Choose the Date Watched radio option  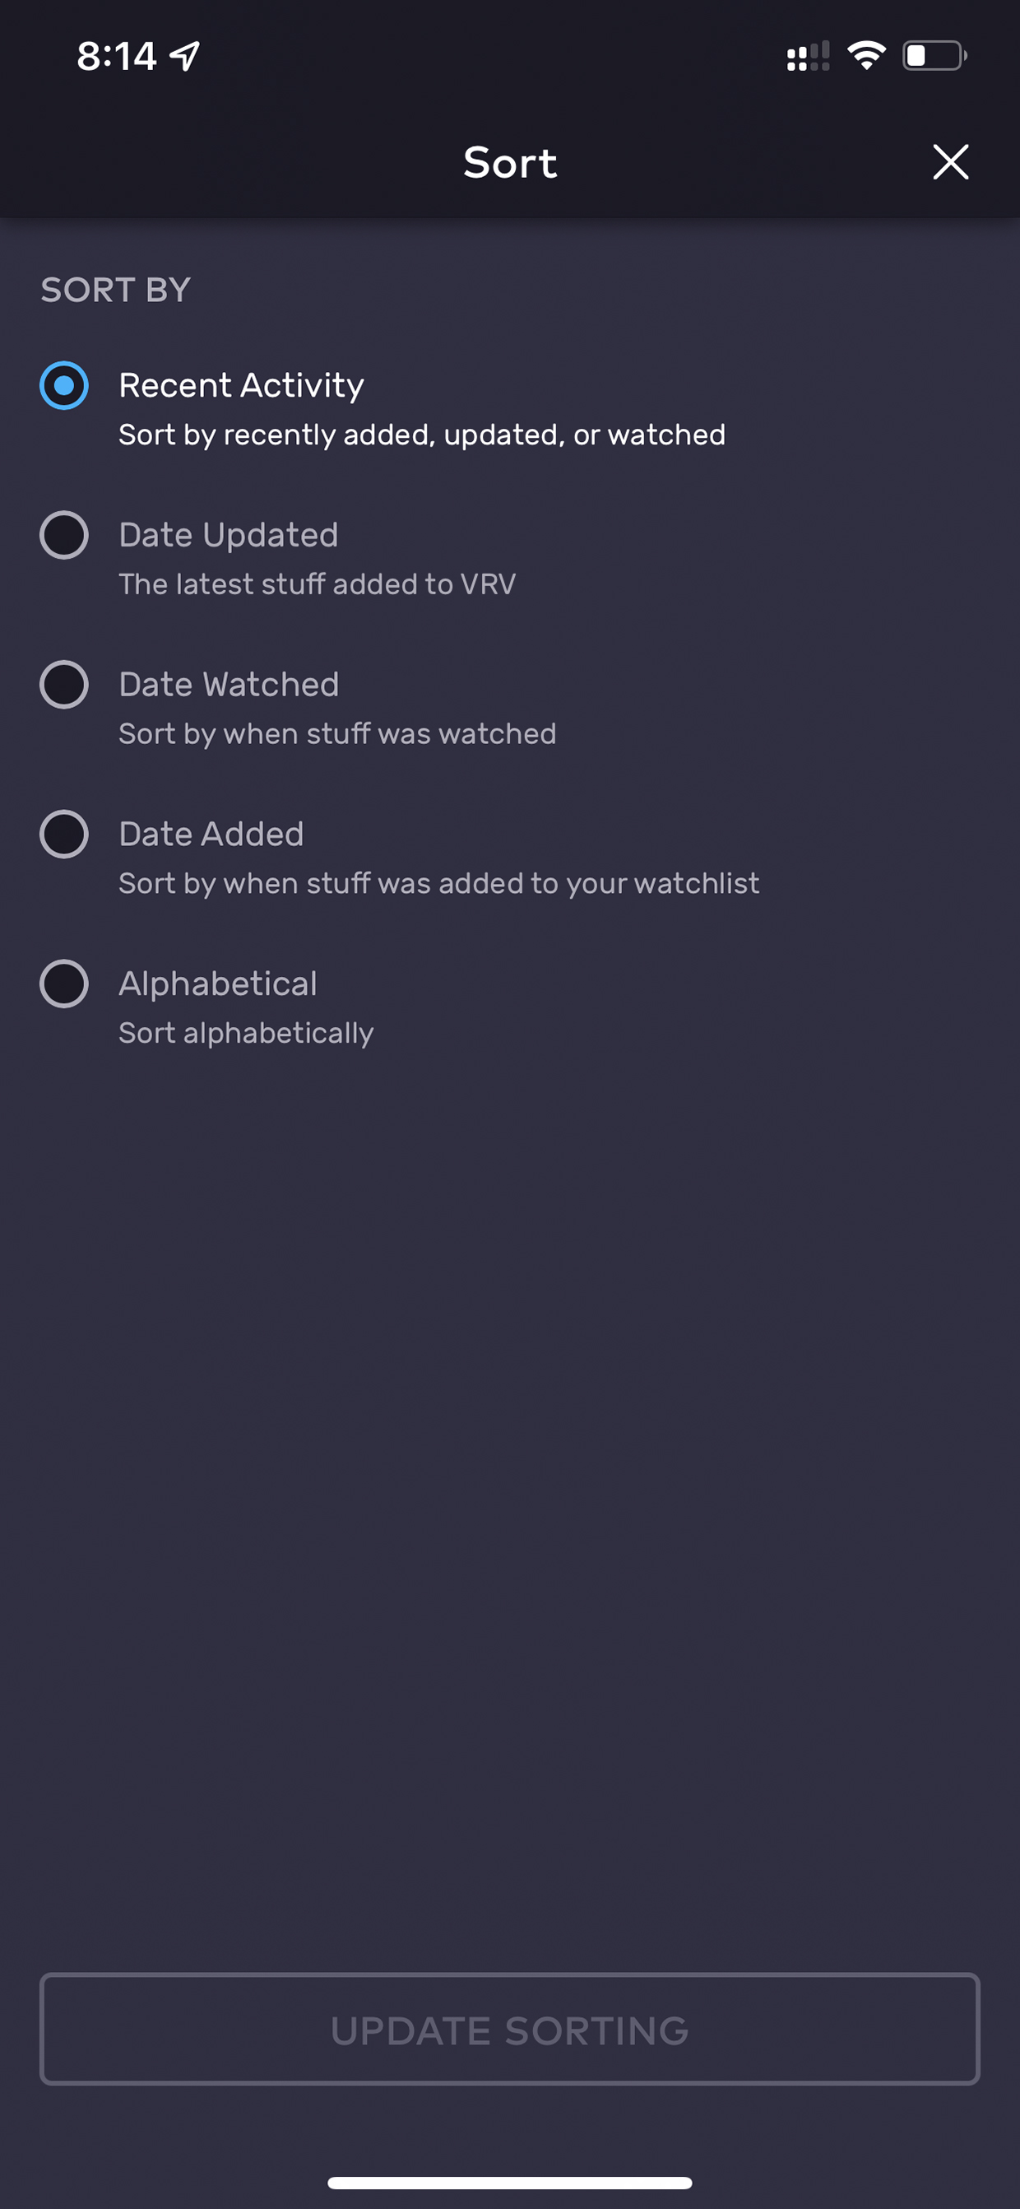[64, 684]
